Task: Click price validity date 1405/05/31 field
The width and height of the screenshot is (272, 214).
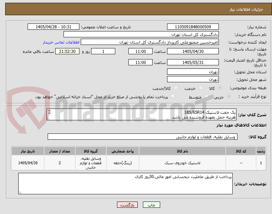Action: 193,62
